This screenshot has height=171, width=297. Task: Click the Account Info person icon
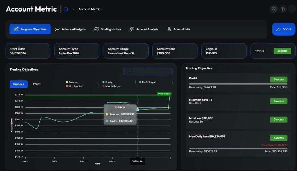169,29
